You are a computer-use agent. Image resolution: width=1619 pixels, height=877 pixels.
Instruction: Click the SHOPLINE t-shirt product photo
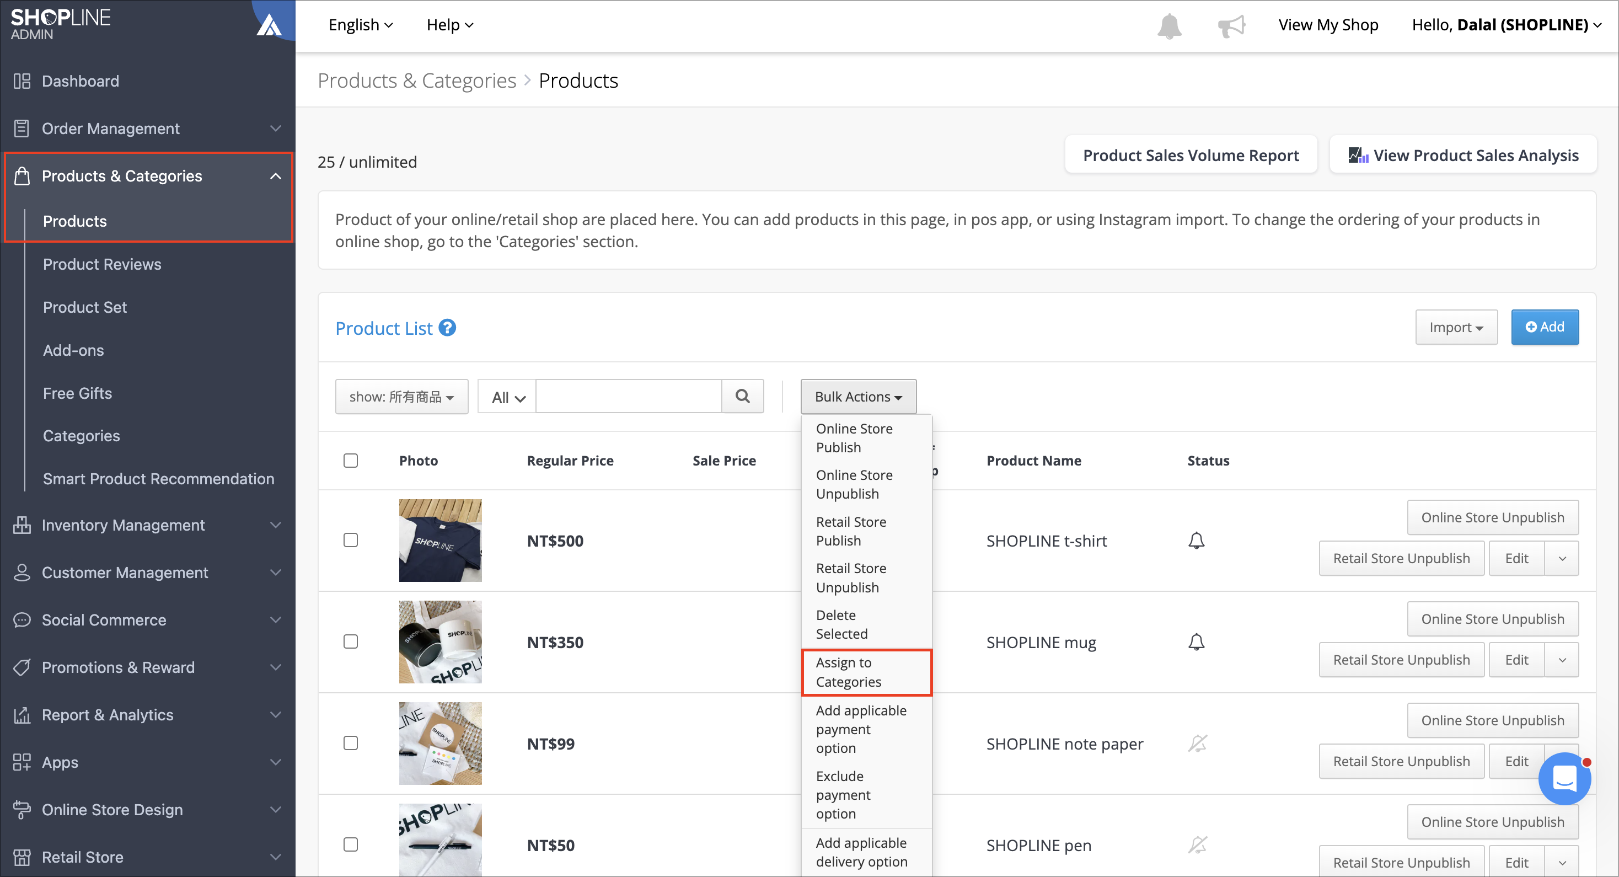[x=440, y=540]
